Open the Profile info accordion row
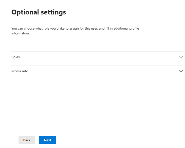The image size is (185, 148). click(x=97, y=71)
